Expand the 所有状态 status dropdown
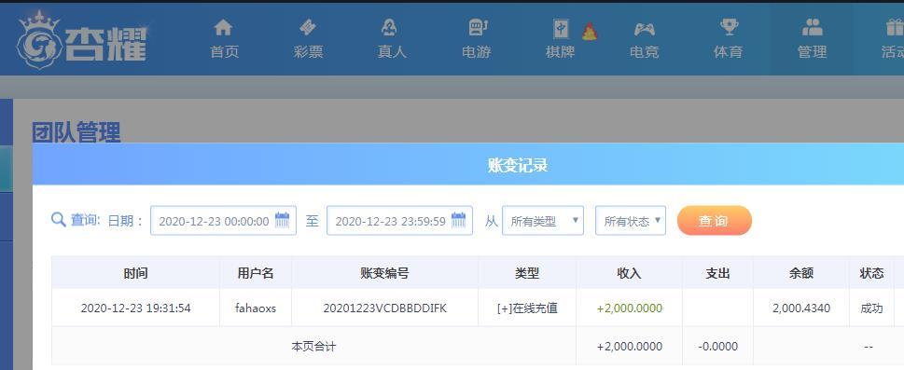904x370 pixels. click(630, 221)
